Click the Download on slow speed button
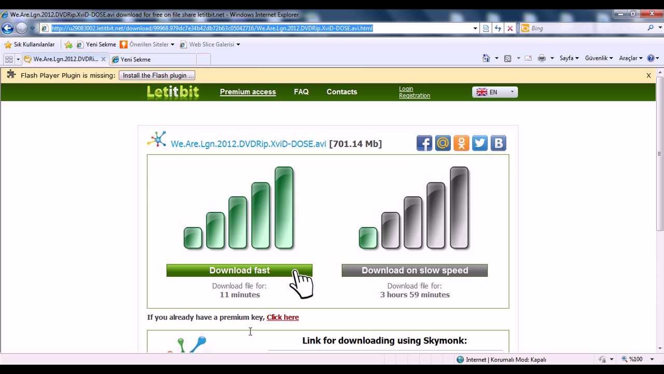664x374 pixels. point(414,271)
